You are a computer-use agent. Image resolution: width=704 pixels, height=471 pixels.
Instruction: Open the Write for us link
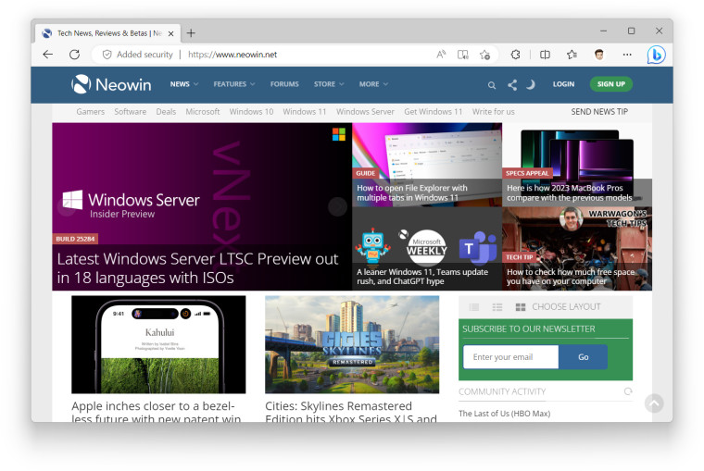(493, 112)
